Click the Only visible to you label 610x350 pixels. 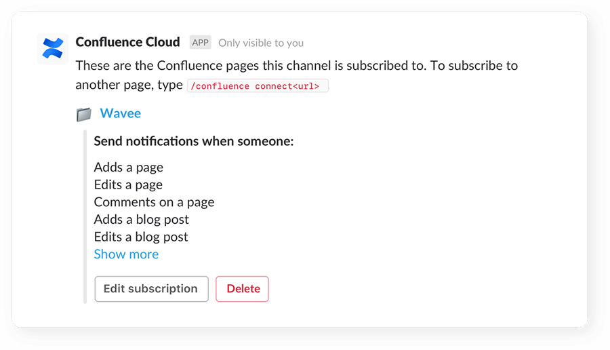(261, 43)
